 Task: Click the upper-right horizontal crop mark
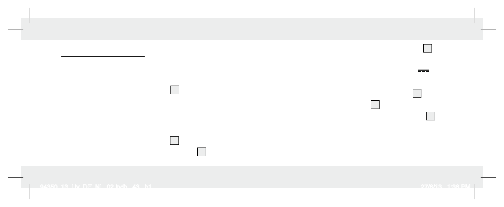[x=488, y=30]
